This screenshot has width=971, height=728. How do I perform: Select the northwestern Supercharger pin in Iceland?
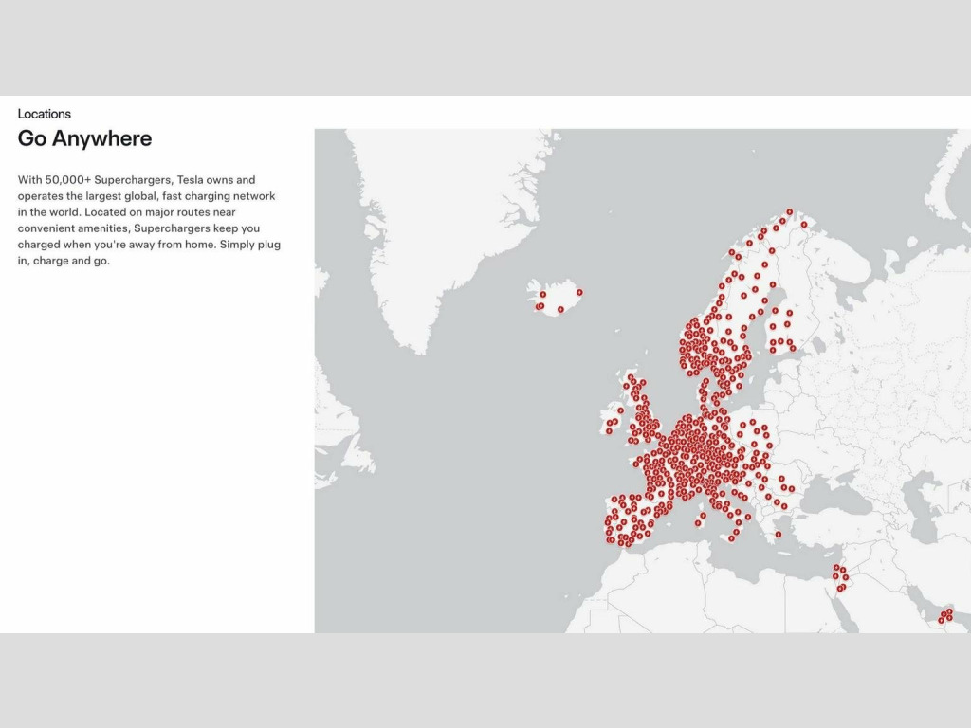[543, 295]
